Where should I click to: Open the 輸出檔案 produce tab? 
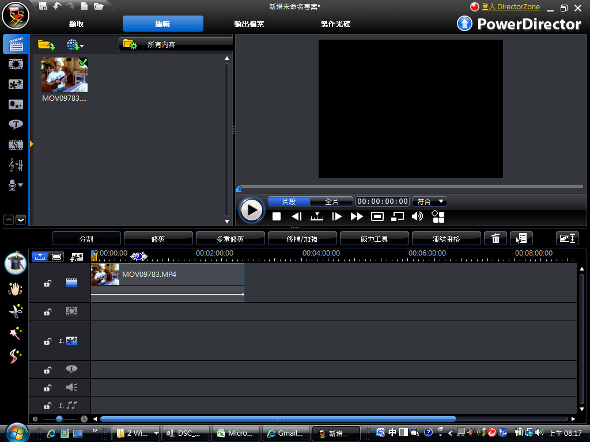coord(249,24)
